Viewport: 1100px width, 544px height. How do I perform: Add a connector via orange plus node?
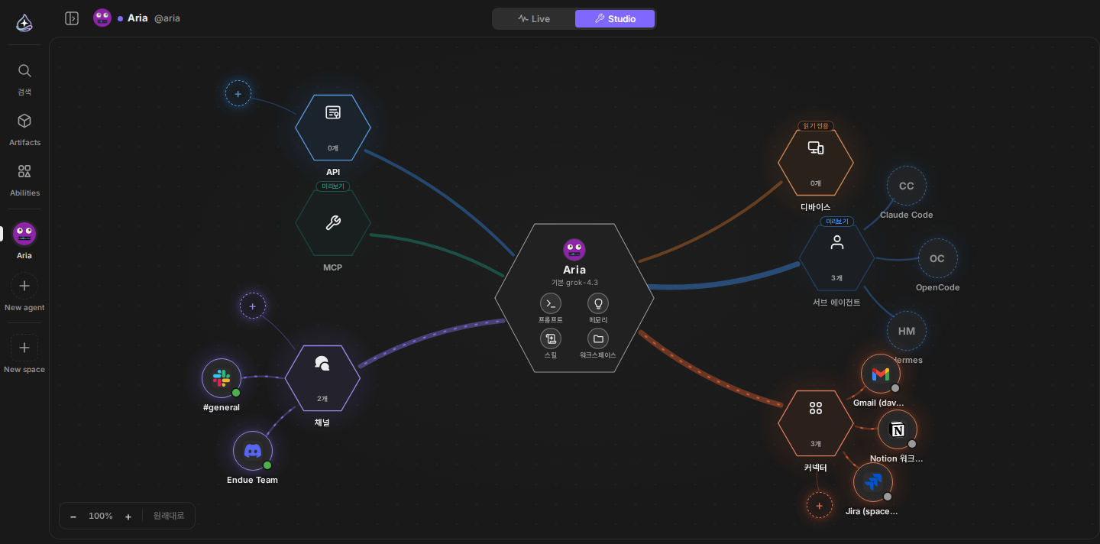coord(820,505)
